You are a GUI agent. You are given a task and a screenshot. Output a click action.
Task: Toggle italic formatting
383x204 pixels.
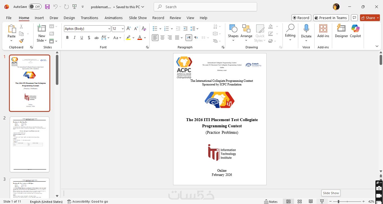click(x=75, y=38)
